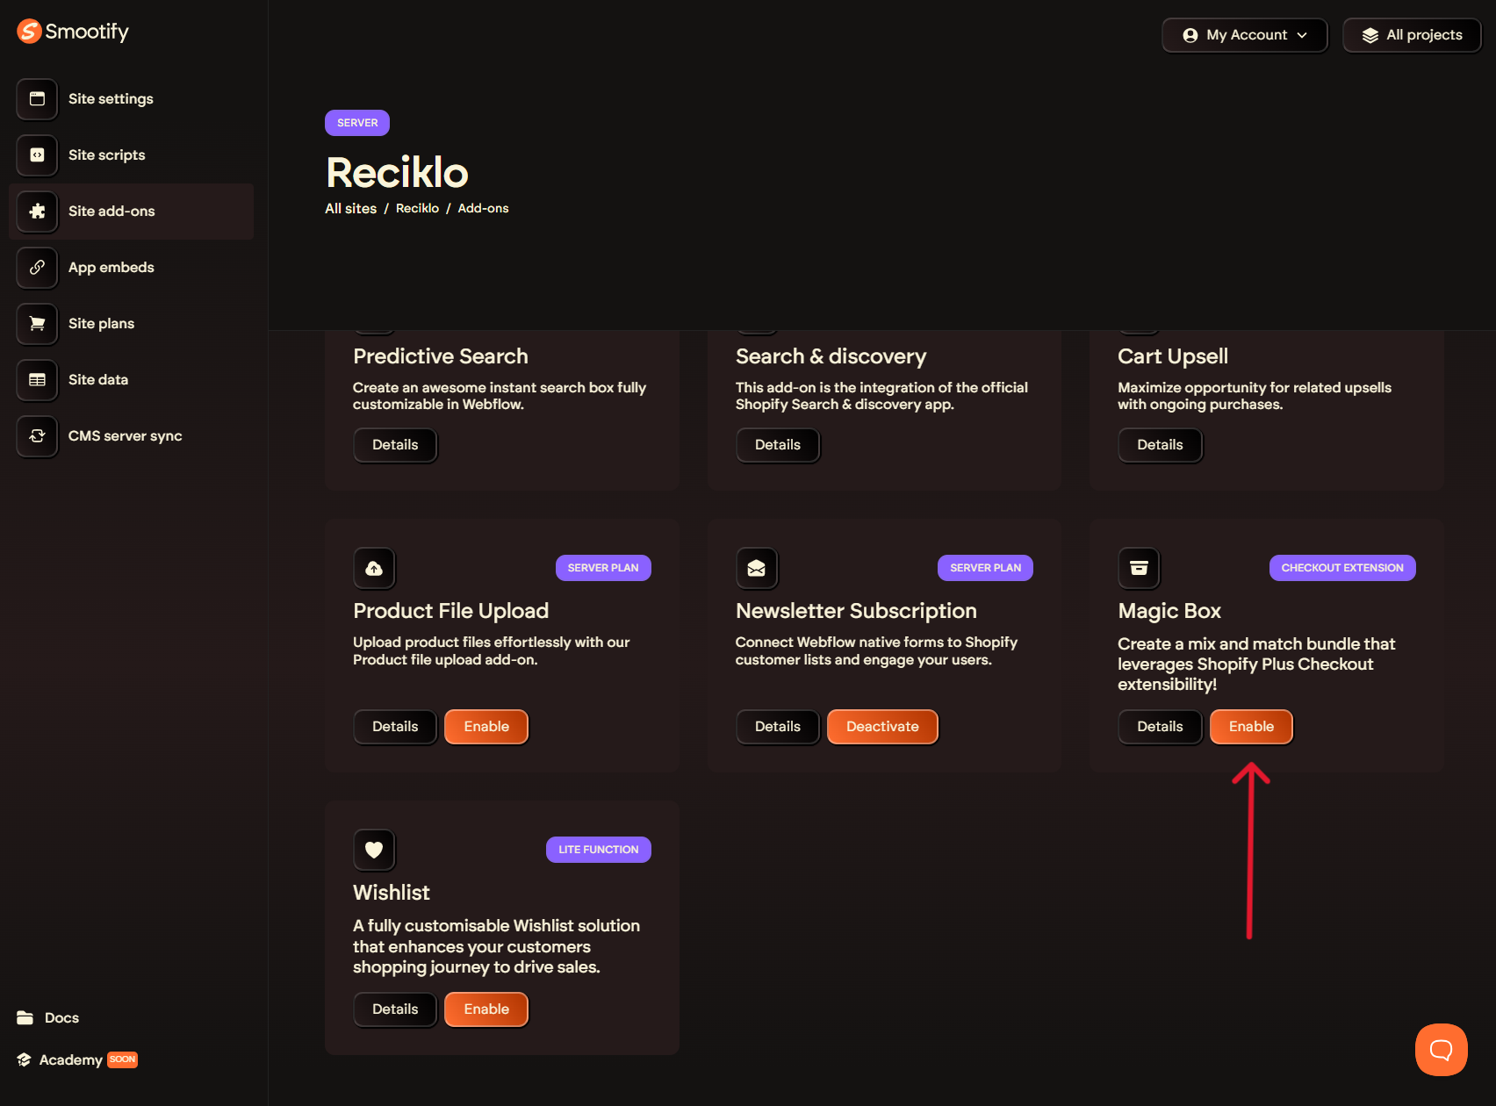Open CMS server sync icon

tap(37, 436)
